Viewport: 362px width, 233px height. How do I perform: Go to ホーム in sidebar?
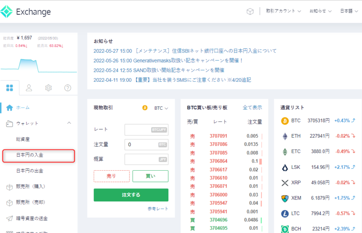[23, 107]
